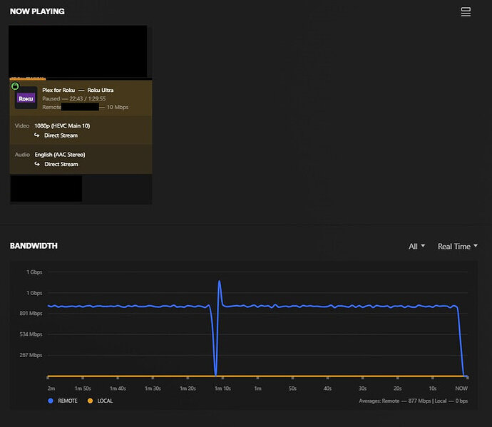Screen dimensions: 492x427
Task: Click '1080p (HEVC Main 10)' video text
Action: click(x=62, y=125)
